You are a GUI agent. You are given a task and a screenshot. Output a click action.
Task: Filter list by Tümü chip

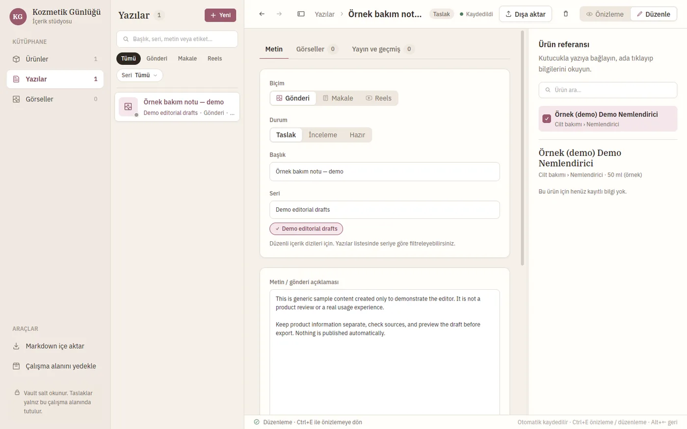pos(129,58)
